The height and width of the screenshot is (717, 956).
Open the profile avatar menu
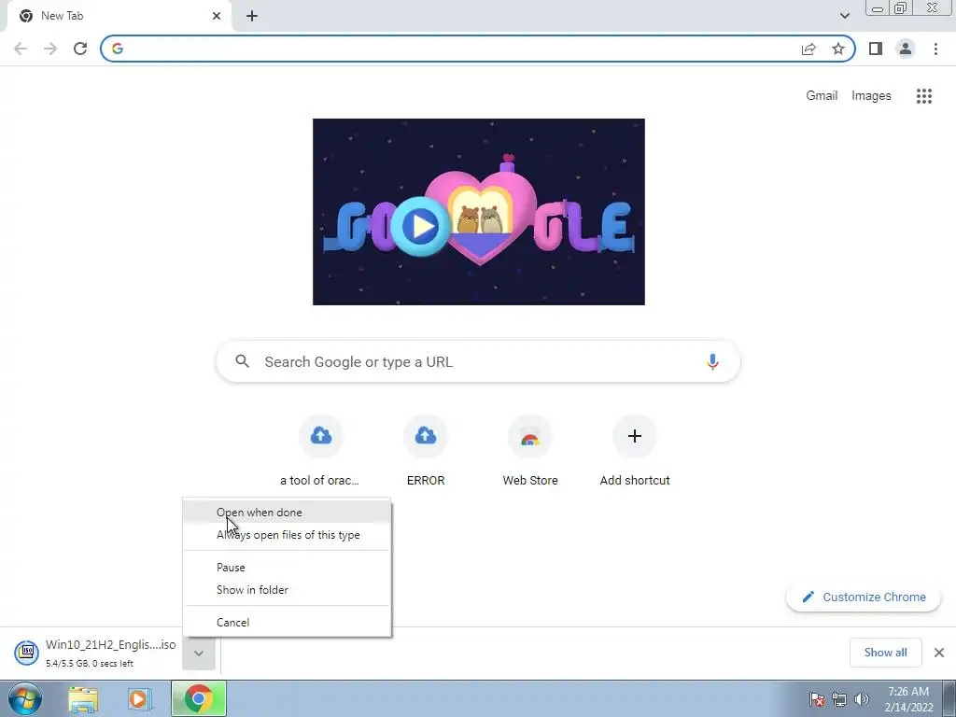point(906,49)
